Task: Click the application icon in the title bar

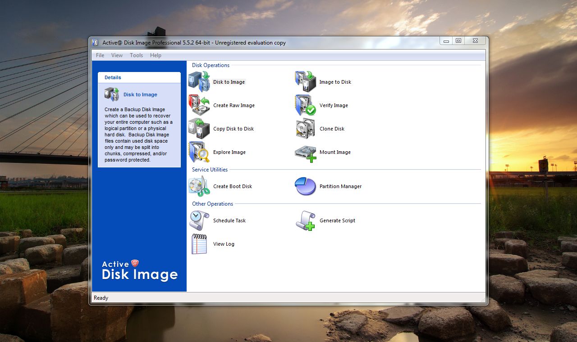Action: click(x=95, y=43)
